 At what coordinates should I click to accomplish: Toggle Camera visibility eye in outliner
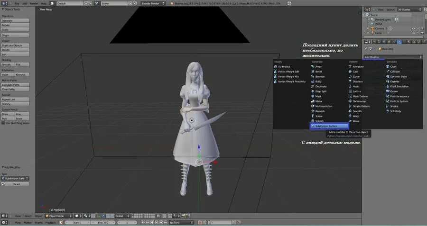(413, 28)
